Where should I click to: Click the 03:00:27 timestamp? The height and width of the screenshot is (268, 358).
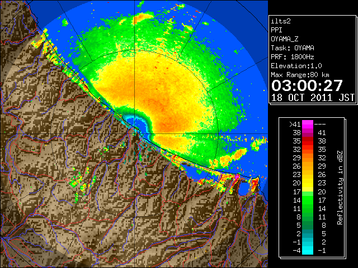coord(307,85)
